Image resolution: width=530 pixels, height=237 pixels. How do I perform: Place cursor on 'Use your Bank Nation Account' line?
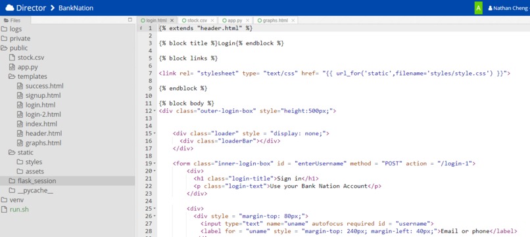coord(287,186)
